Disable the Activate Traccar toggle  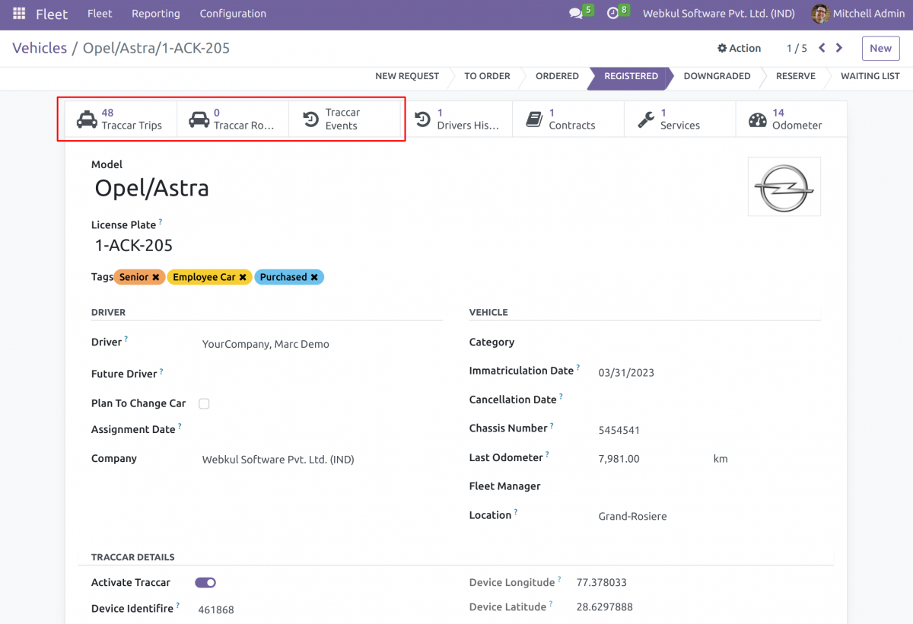(205, 583)
